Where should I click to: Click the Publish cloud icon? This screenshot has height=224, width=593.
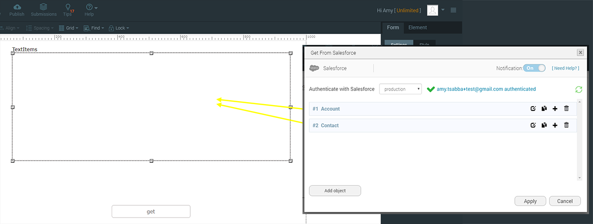coord(17,6)
